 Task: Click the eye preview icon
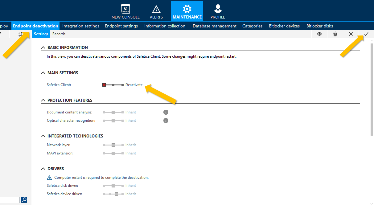[x=319, y=34]
